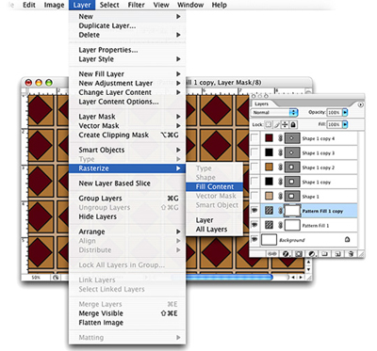Click the Opacity percentage field

click(334, 112)
